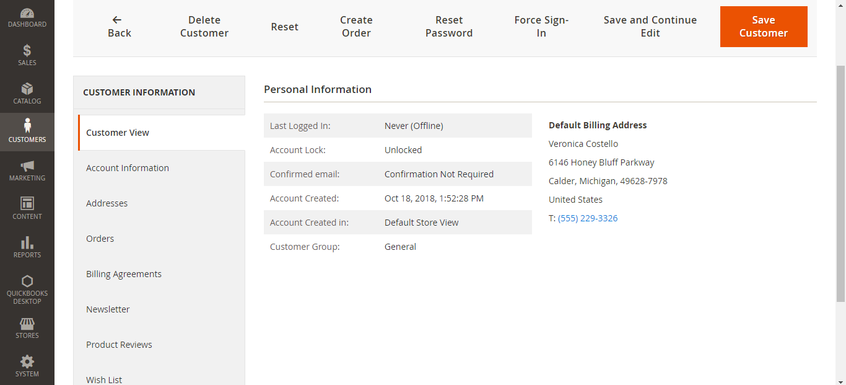Open the Content layout icon

[27, 204]
